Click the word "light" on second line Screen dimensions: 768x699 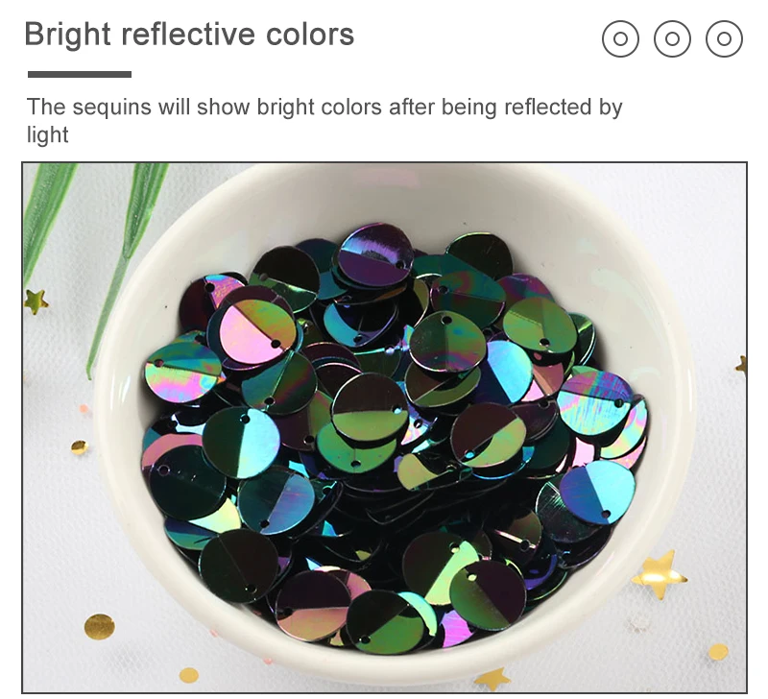pyautogui.click(x=47, y=134)
